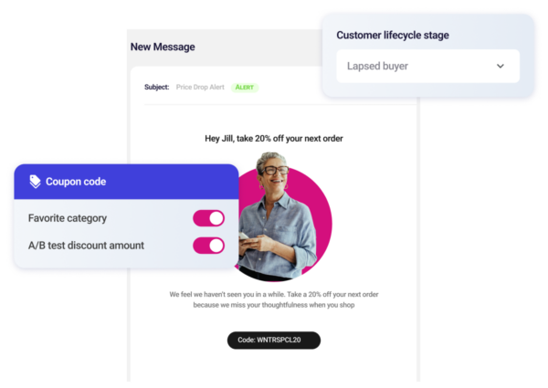548x388 pixels.
Task: Expand the Lapsed buyer dropdown chevron
Action: pyautogui.click(x=501, y=66)
